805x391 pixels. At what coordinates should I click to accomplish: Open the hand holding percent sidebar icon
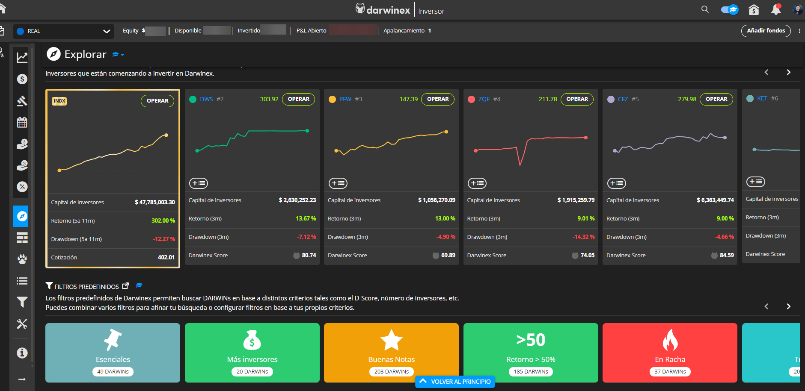pyautogui.click(x=22, y=165)
